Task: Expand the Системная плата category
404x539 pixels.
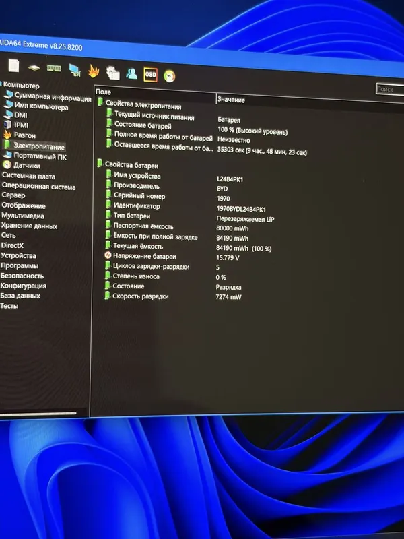Action: pos(28,176)
